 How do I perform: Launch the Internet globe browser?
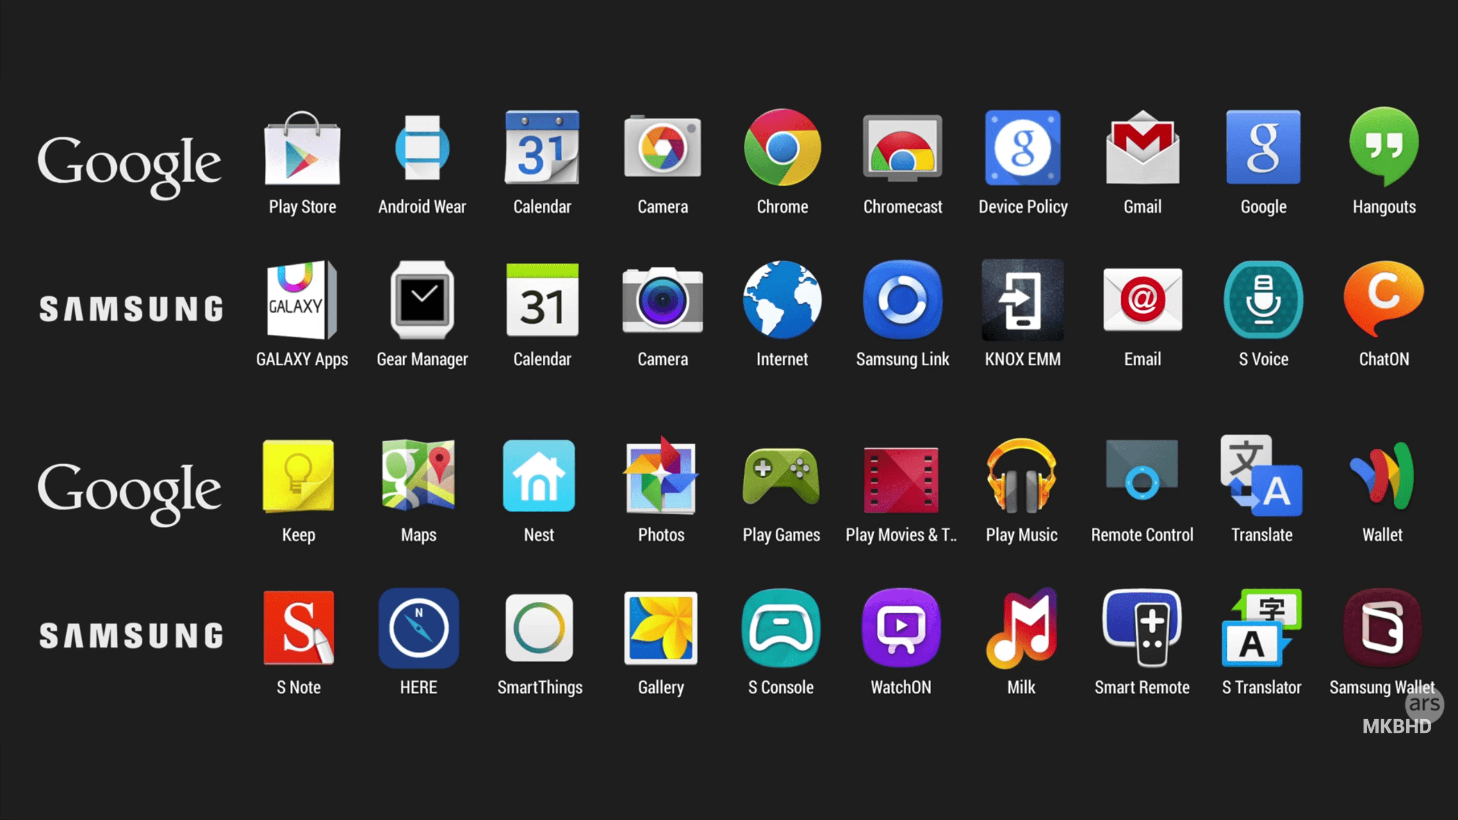(x=783, y=300)
